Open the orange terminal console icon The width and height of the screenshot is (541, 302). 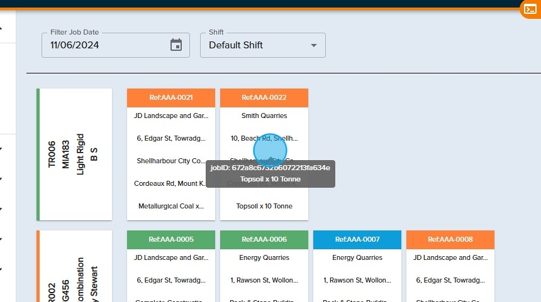tap(530, 9)
